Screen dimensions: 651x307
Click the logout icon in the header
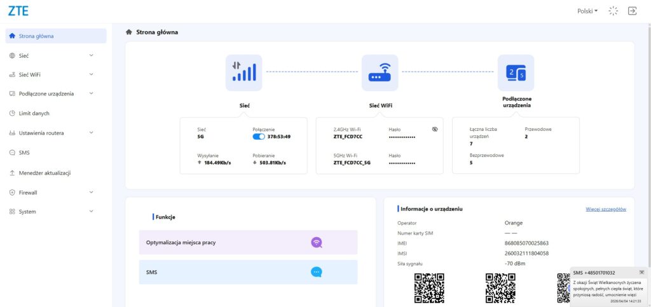pos(632,11)
